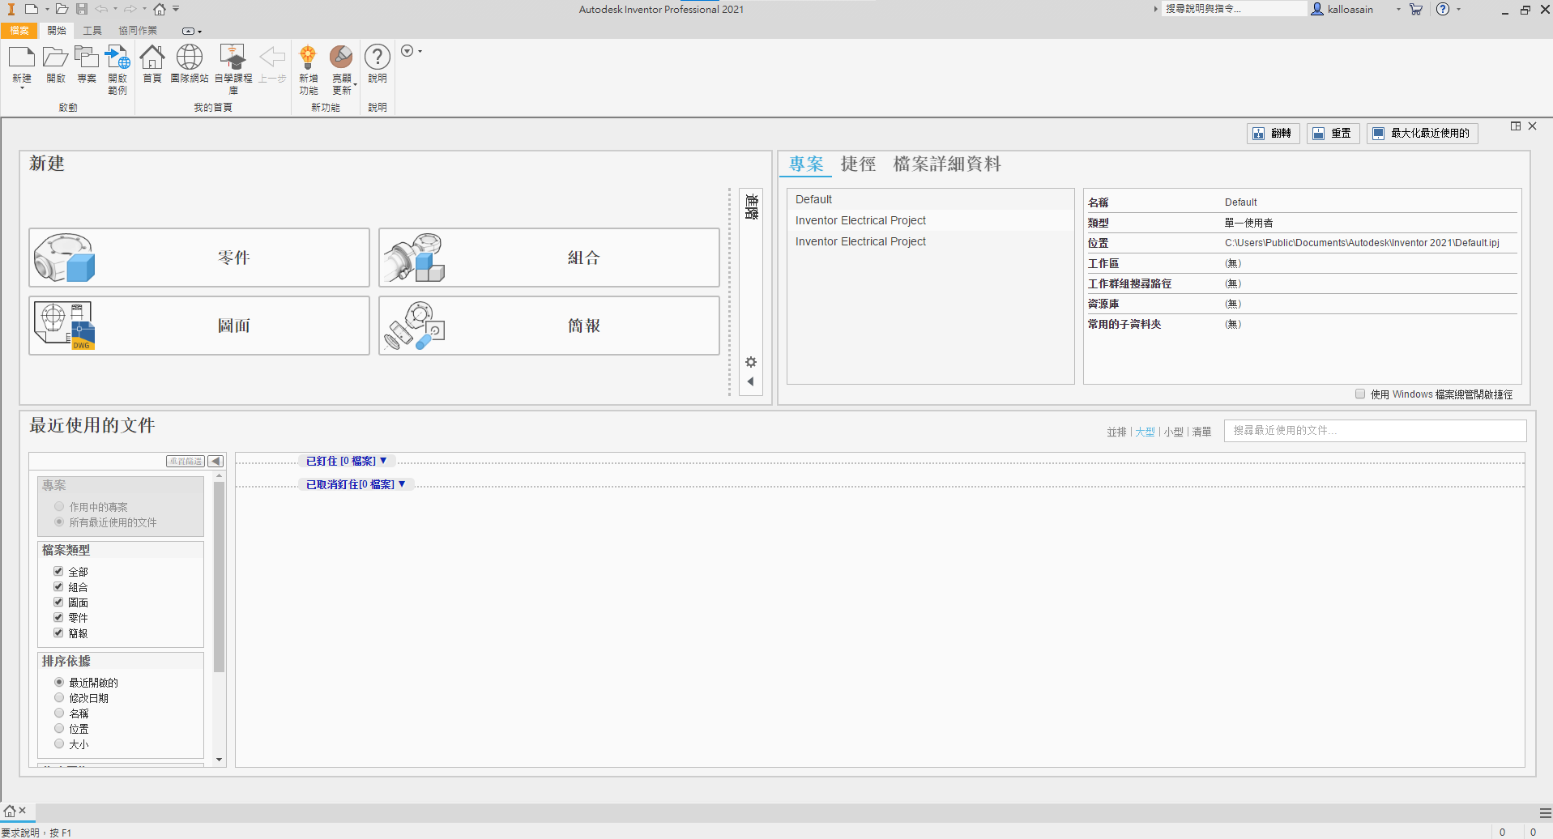Uncheck the 零件 file type checkbox
1553x839 pixels.
pos(58,618)
